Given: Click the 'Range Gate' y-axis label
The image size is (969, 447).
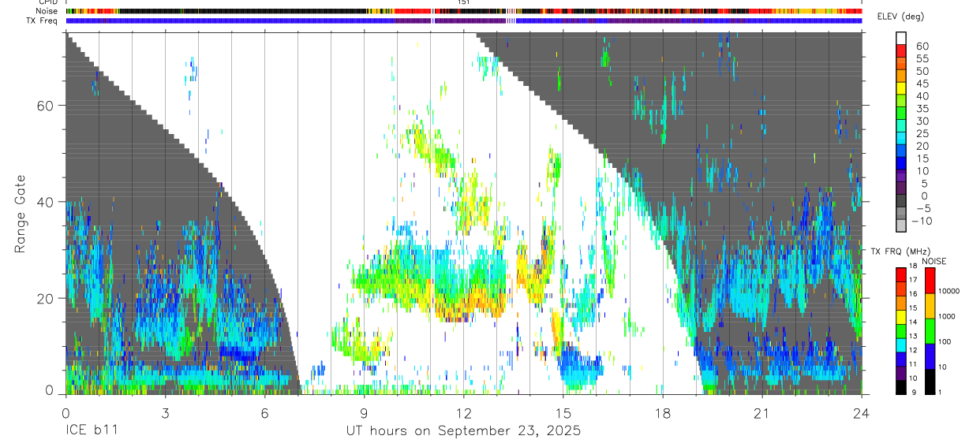Looking at the screenshot, I should tap(21, 214).
